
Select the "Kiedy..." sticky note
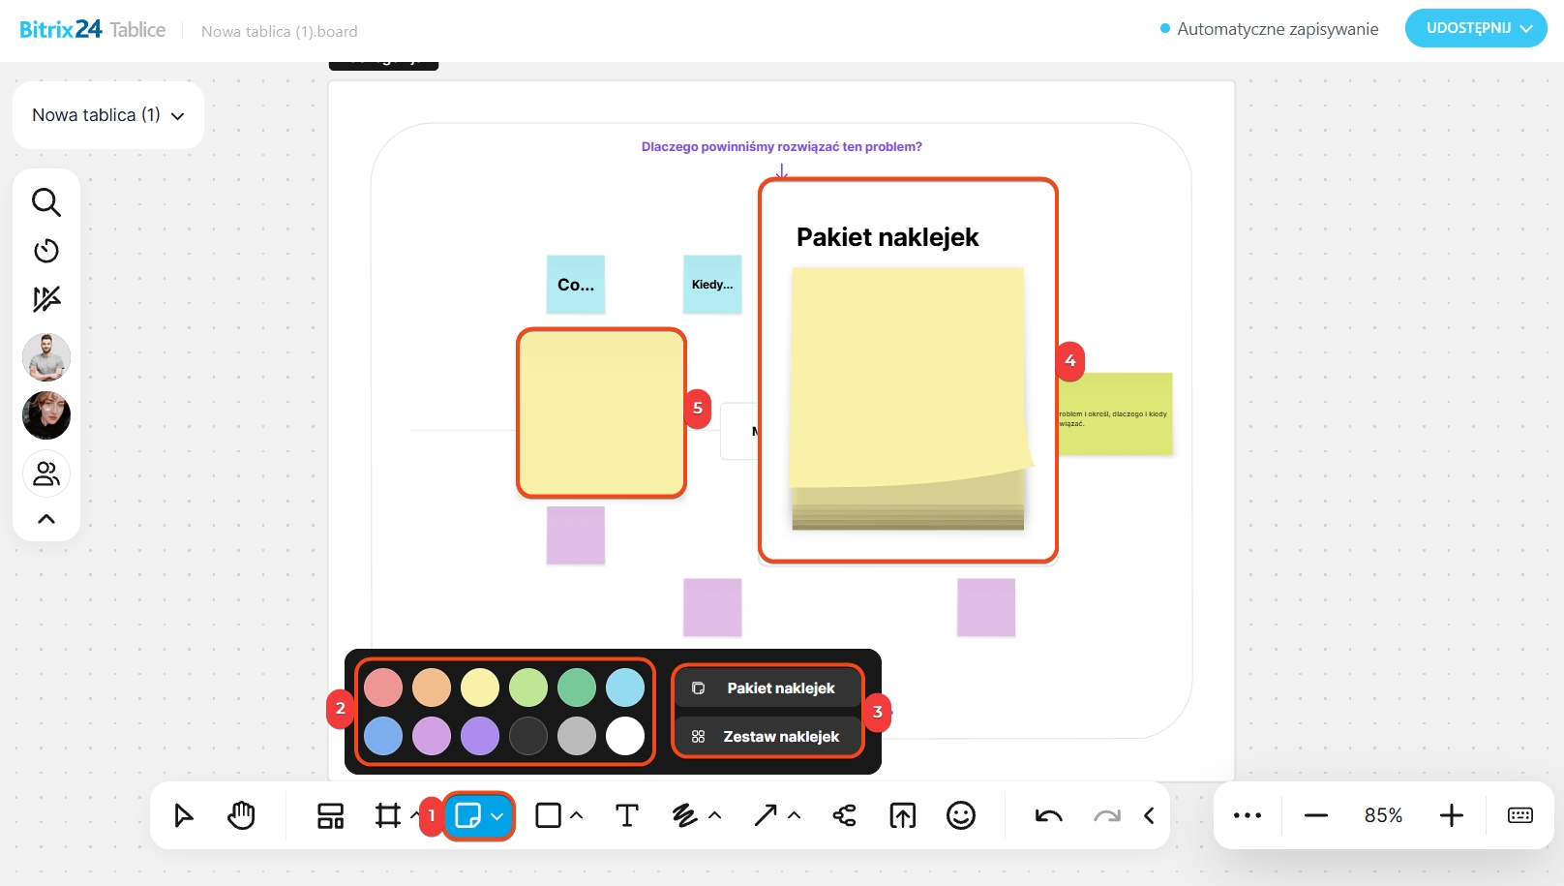(x=712, y=285)
